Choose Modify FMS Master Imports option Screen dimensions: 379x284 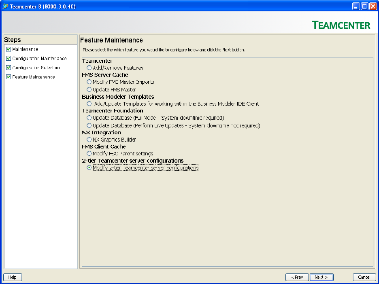(x=89, y=82)
